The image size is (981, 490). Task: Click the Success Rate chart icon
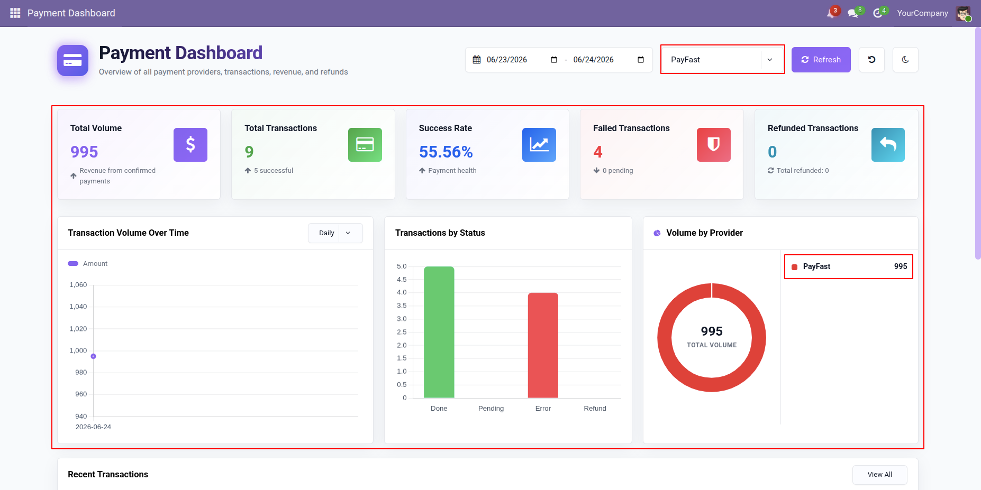coord(539,145)
